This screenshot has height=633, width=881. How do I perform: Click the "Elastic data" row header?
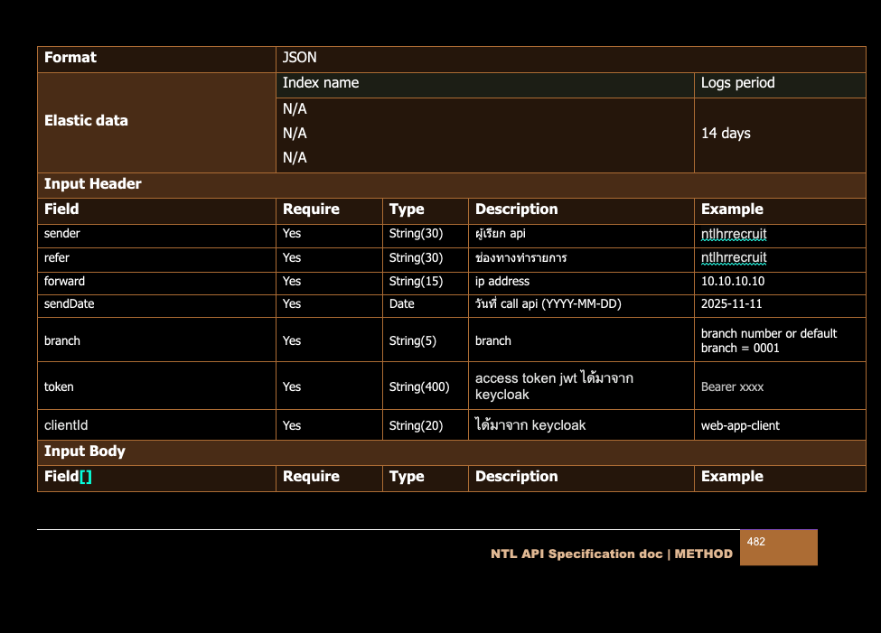click(86, 121)
